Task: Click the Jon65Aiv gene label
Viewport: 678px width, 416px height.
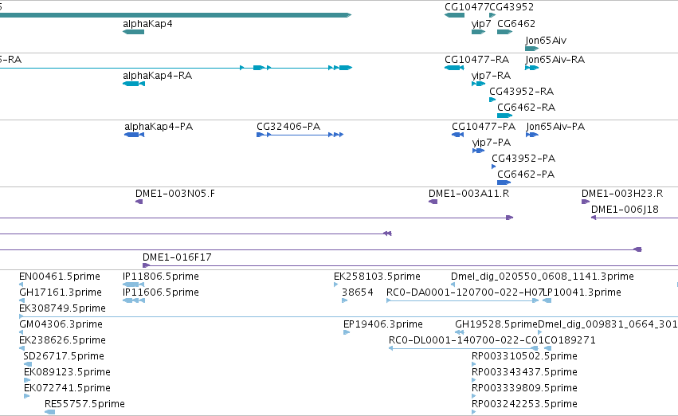Action: [x=546, y=41]
